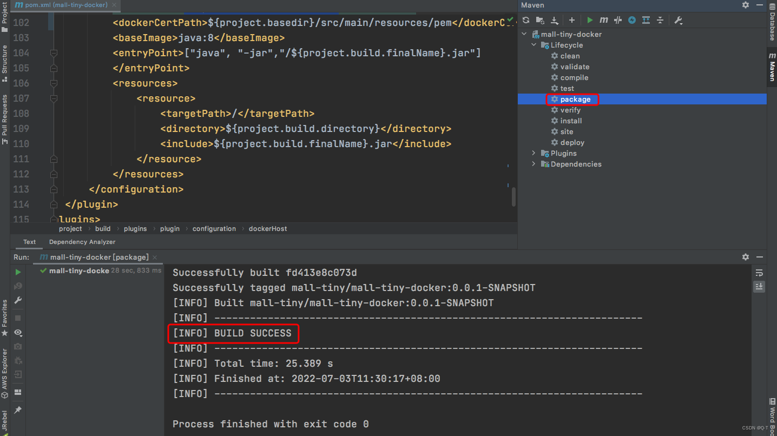Collapse fold marker on line 107

pos(54,98)
